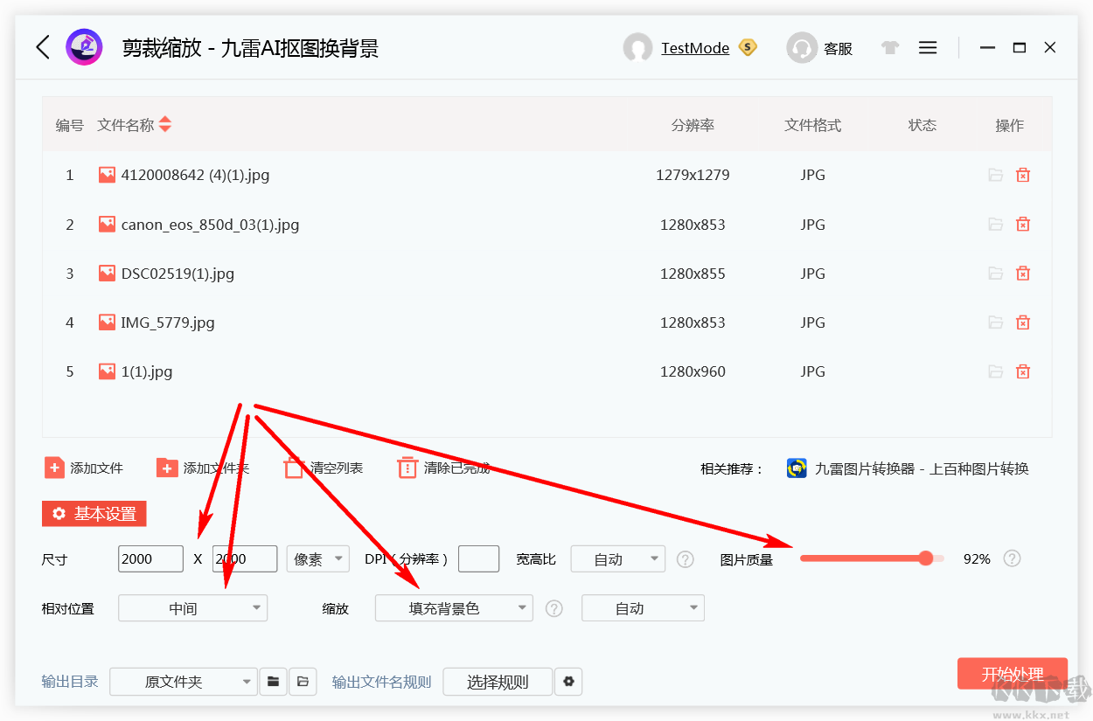Expand the 填充背景色 scaling dropdown

[454, 607]
